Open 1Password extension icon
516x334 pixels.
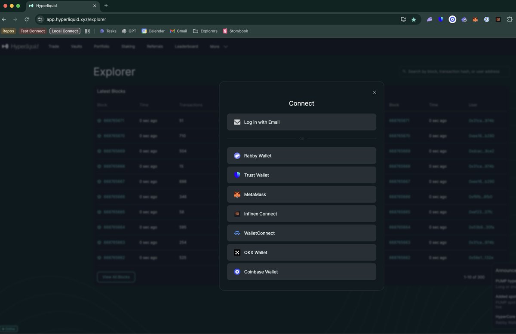[487, 19]
